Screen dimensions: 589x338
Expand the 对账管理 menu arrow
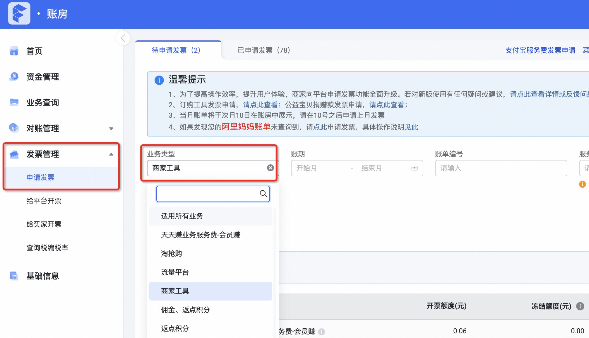(x=111, y=129)
